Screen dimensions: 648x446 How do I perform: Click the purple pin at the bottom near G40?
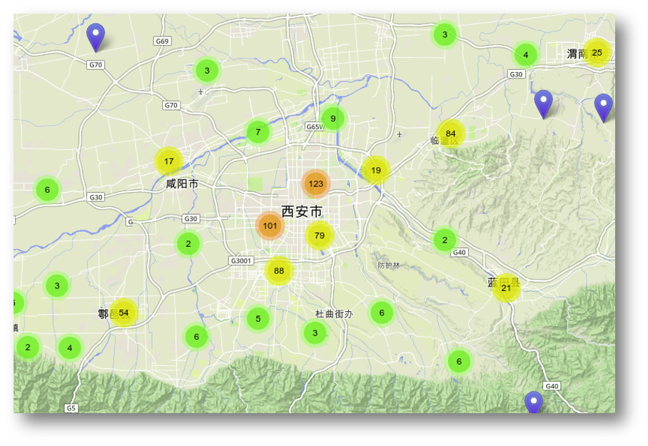[x=534, y=402]
